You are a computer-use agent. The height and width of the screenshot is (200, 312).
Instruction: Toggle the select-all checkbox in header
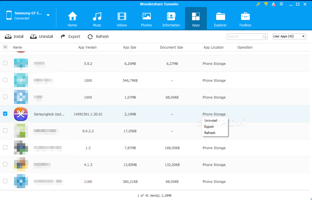[x=5, y=47]
